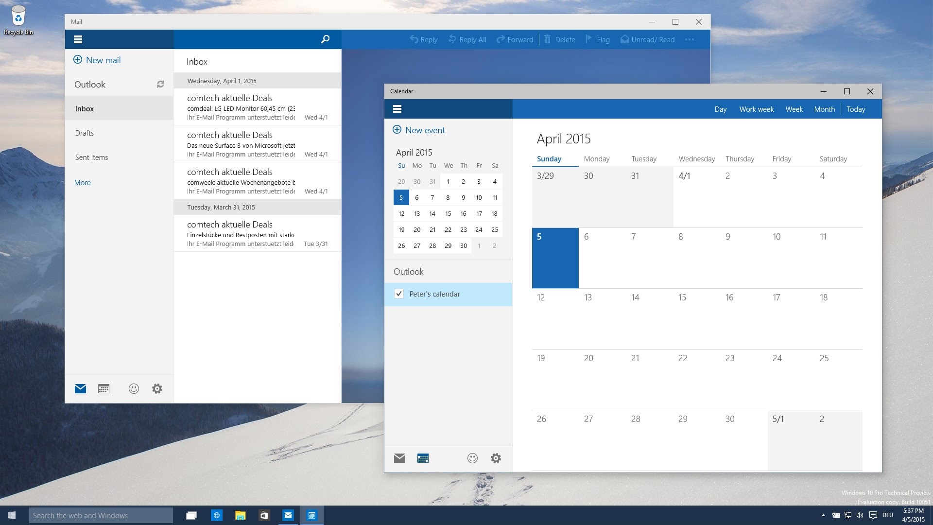Expand More folders in Mail

point(83,183)
